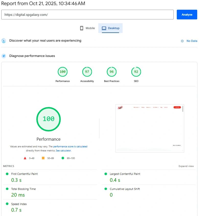Open the performance score is calculated link
Viewport: 199px width, 216px height.
(x=70, y=147)
